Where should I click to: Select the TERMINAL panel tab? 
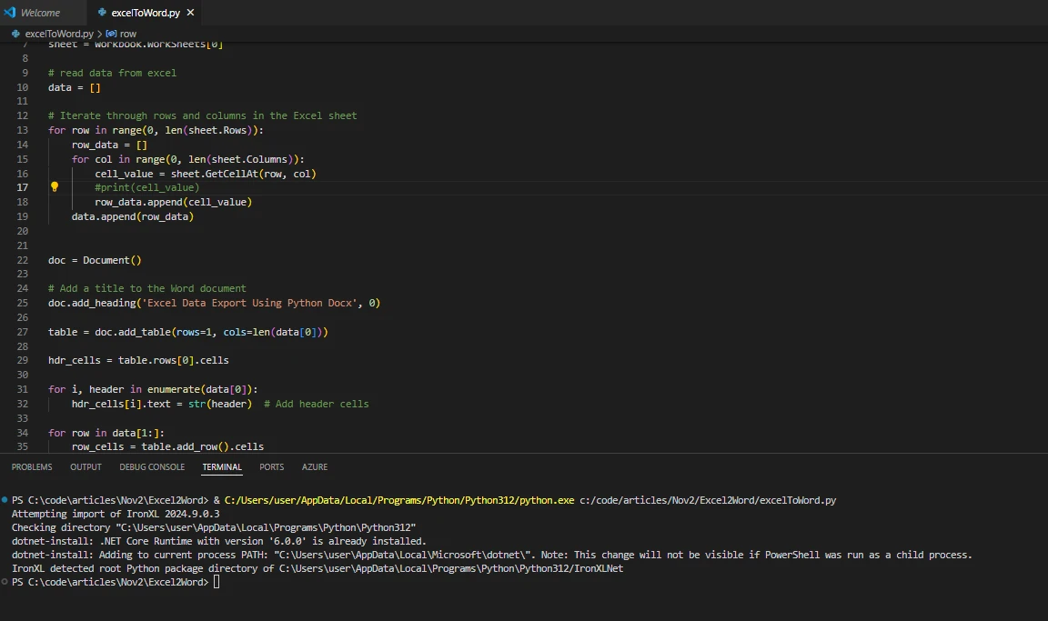[222, 467]
